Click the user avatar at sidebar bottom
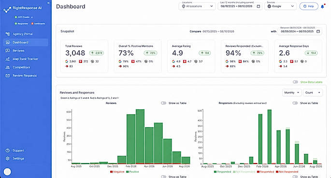Screen dimensions: 331x178 tap(7, 172)
